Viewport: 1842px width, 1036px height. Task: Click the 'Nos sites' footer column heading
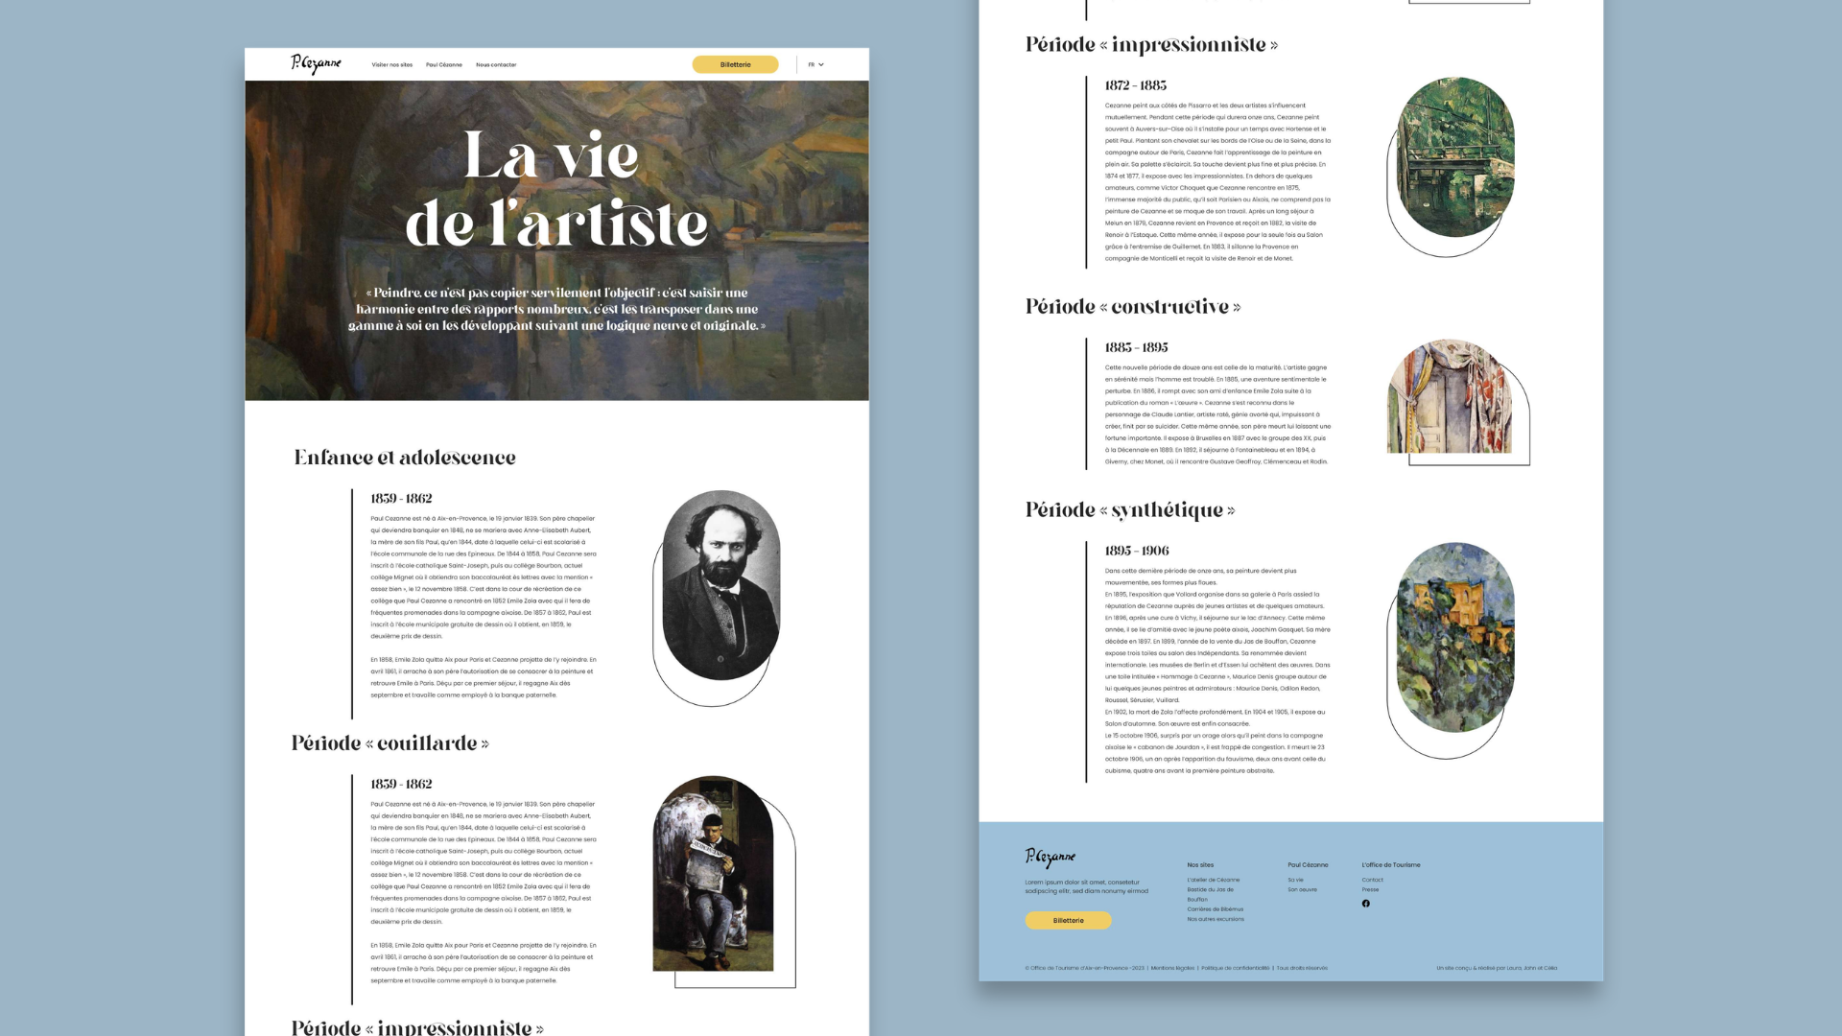click(1200, 865)
